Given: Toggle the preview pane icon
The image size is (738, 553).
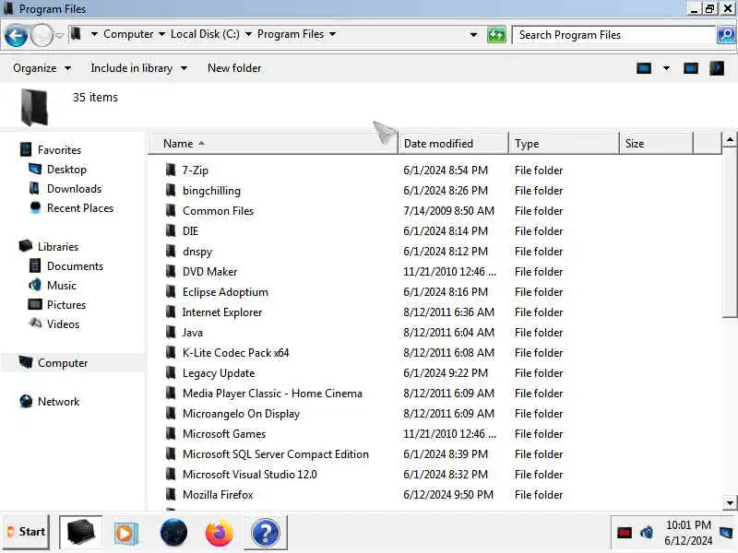Looking at the screenshot, I should tap(690, 68).
